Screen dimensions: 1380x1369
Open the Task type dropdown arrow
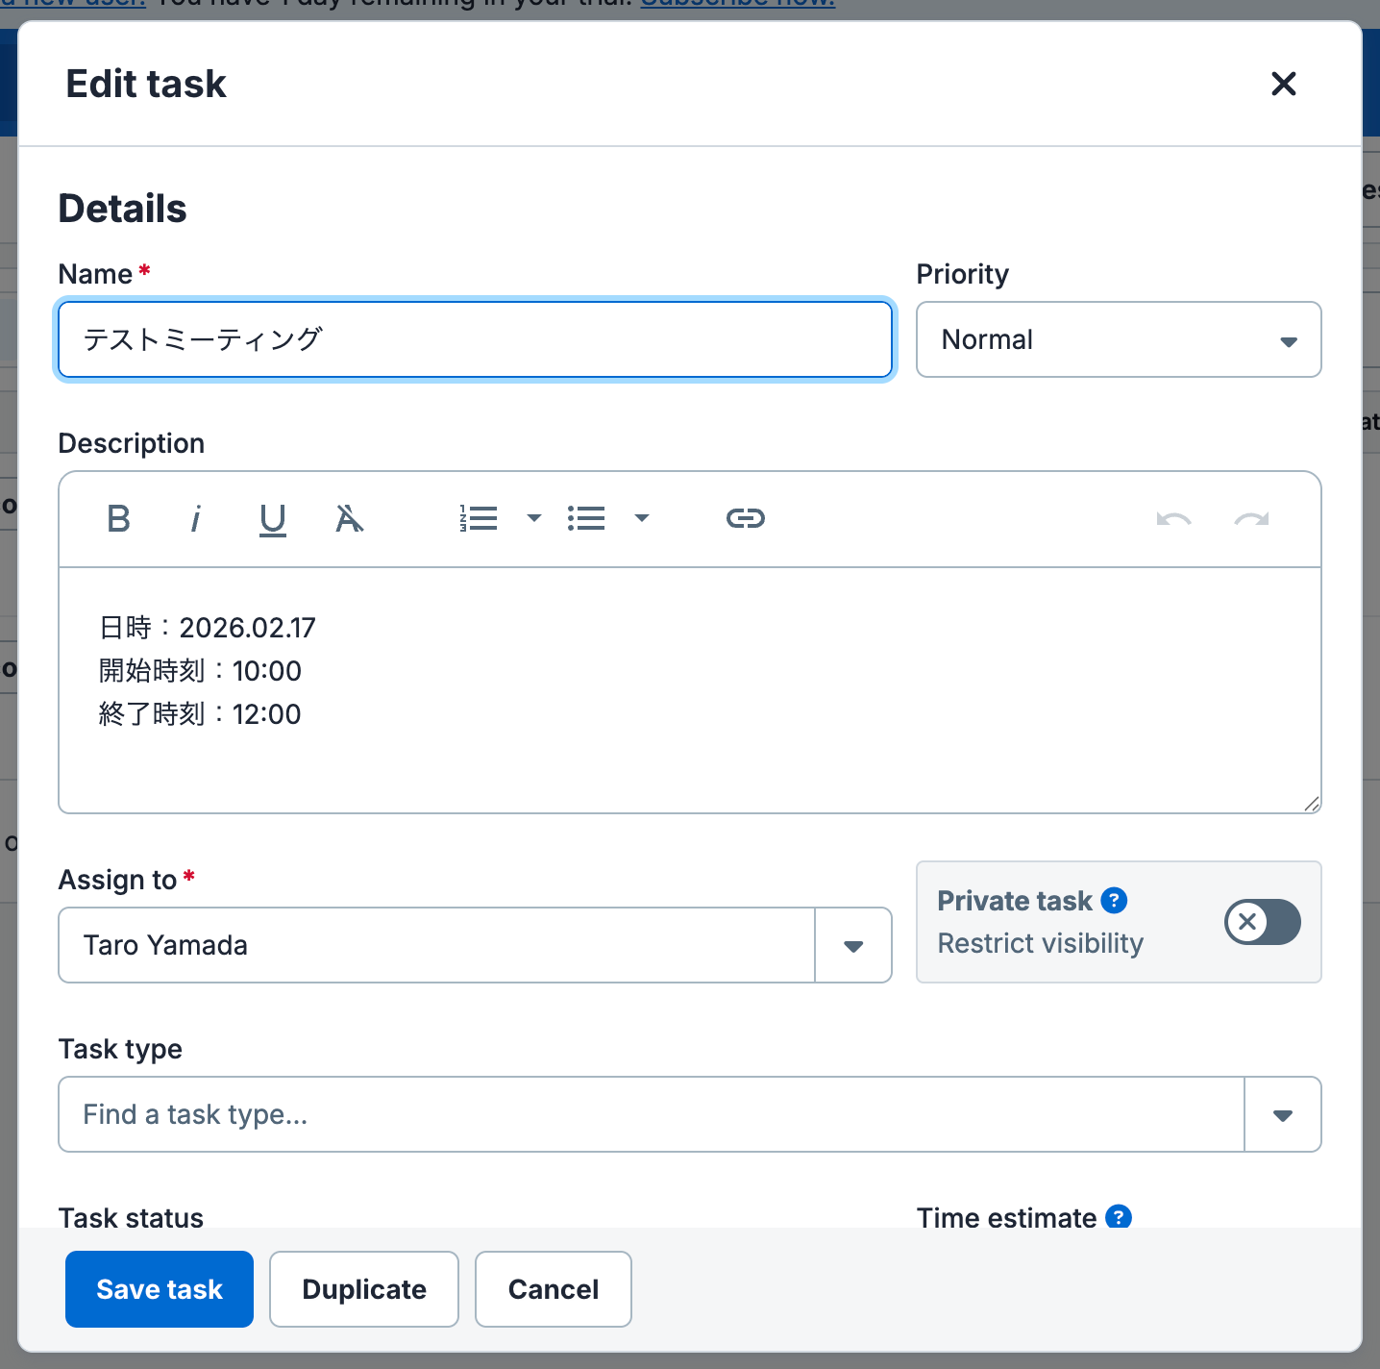[x=1282, y=1115]
